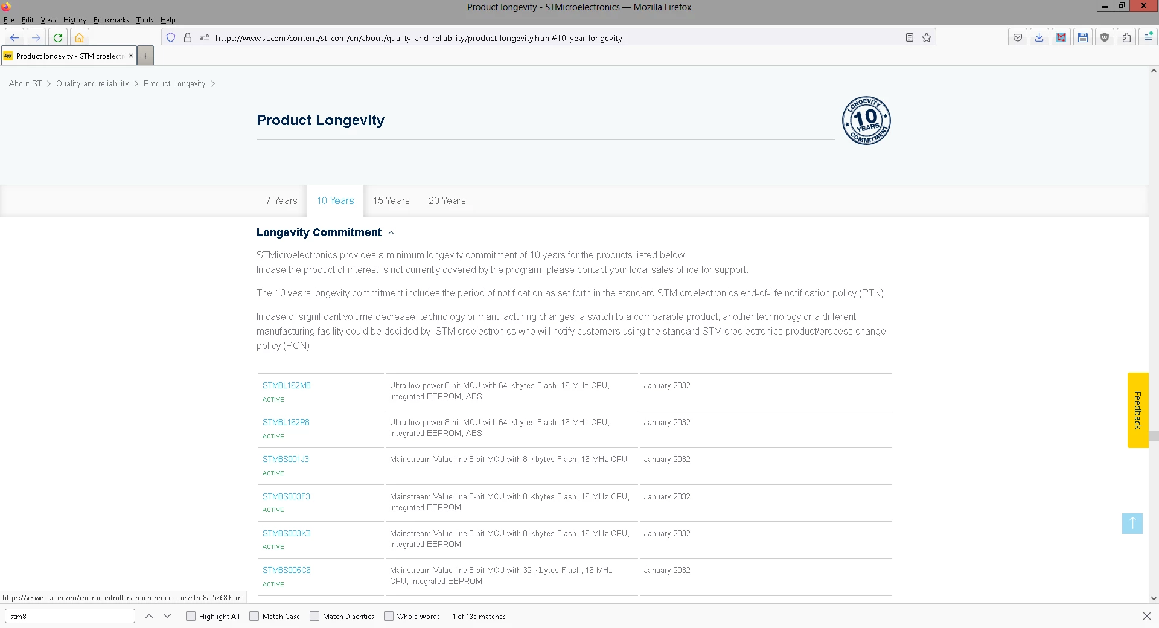
Task: Click the 10 Years Longevity Commitment badge
Action: [866, 120]
